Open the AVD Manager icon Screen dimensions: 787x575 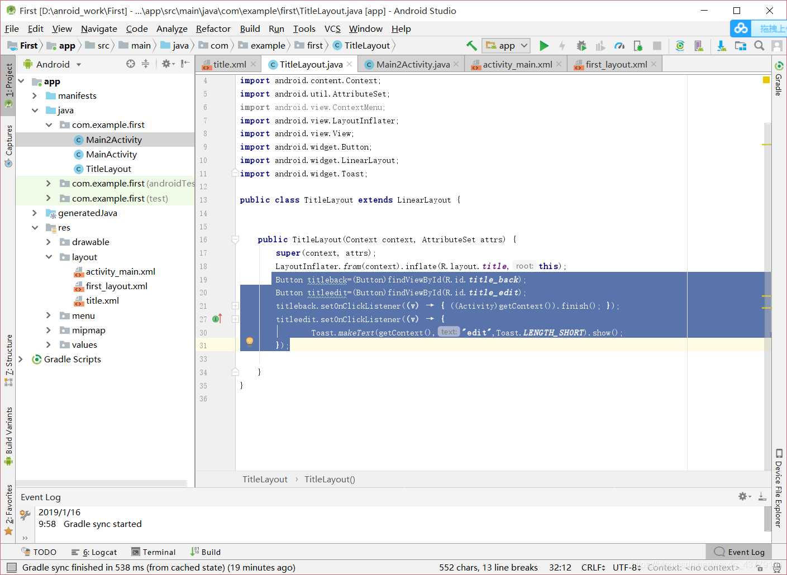click(x=698, y=46)
